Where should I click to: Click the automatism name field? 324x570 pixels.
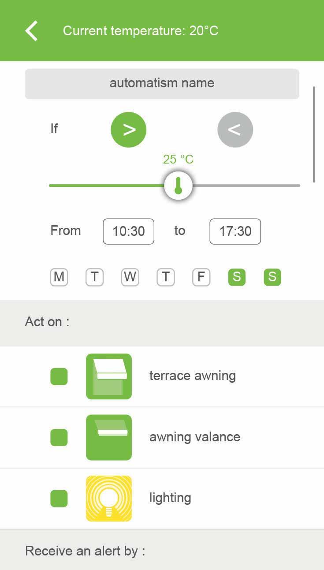click(162, 83)
